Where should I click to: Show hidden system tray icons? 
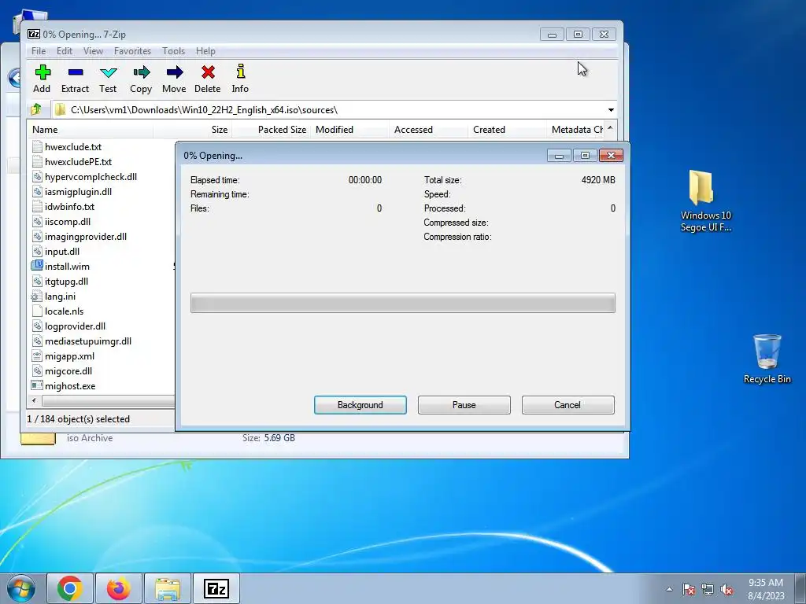click(x=669, y=589)
